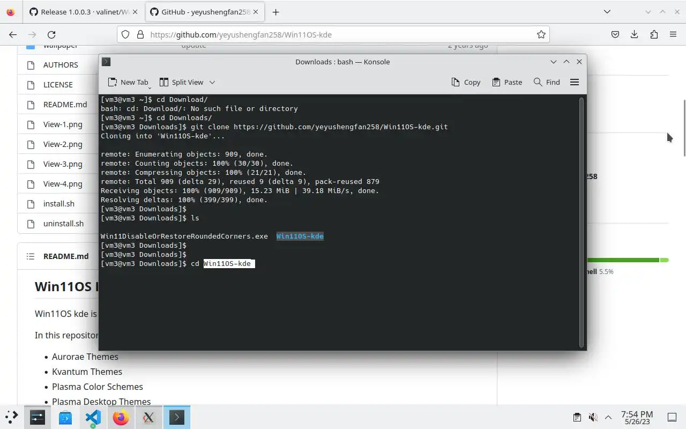Focus the Firefox URL address bar
686x429 pixels.
[332, 34]
